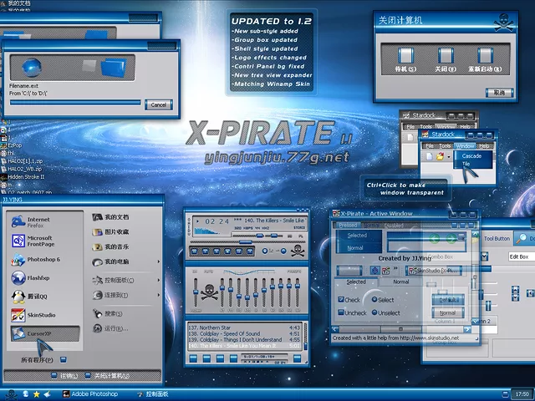The width and height of the screenshot is (535, 401).
Task: Open Internet Firefox from start menu
Action: [38, 222]
